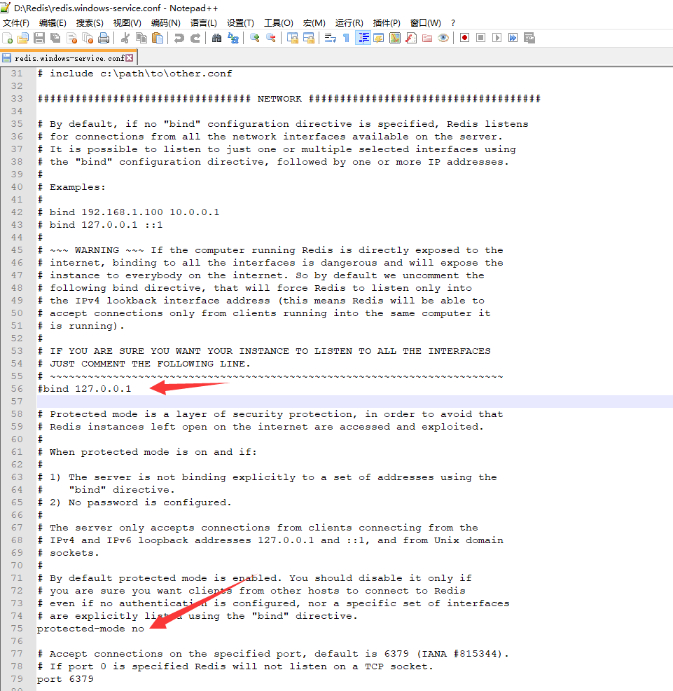Screen dimensions: 673x691
Task: Show the Document Map panel icon
Action: 395,39
